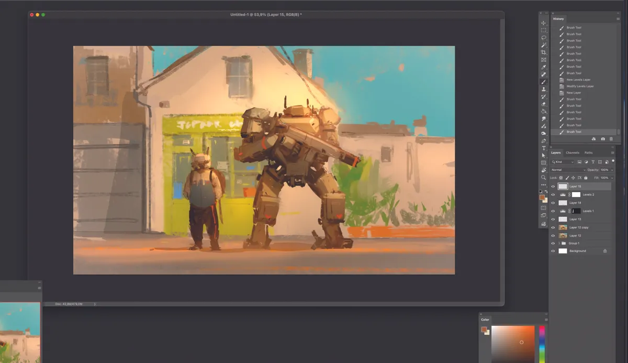Image resolution: width=628 pixels, height=363 pixels.
Task: Hide Layer 15 with its eye icon
Action: [x=553, y=186]
